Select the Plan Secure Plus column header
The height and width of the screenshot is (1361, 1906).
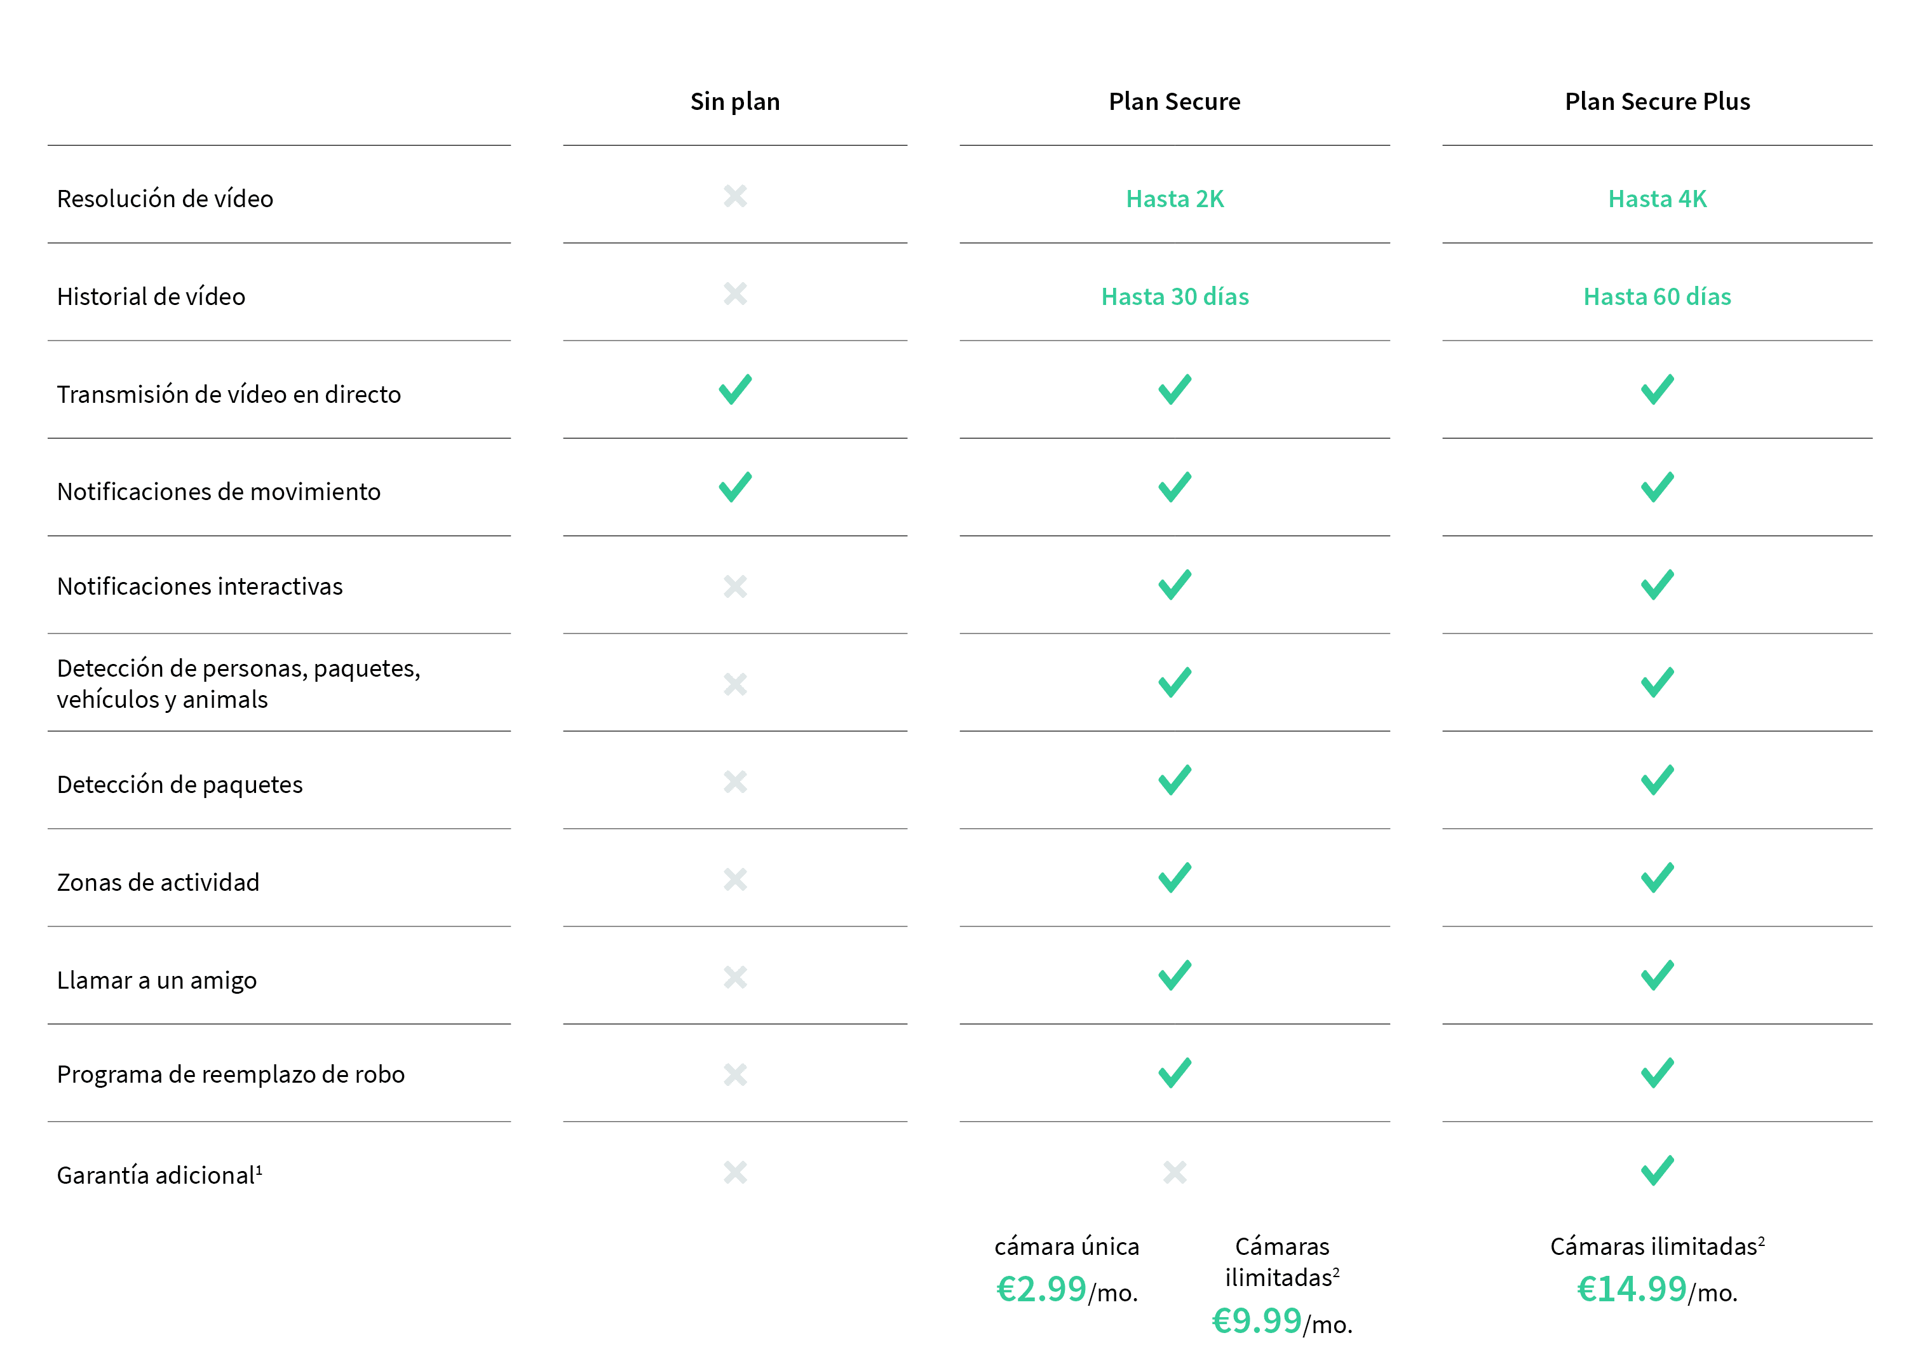click(1656, 102)
